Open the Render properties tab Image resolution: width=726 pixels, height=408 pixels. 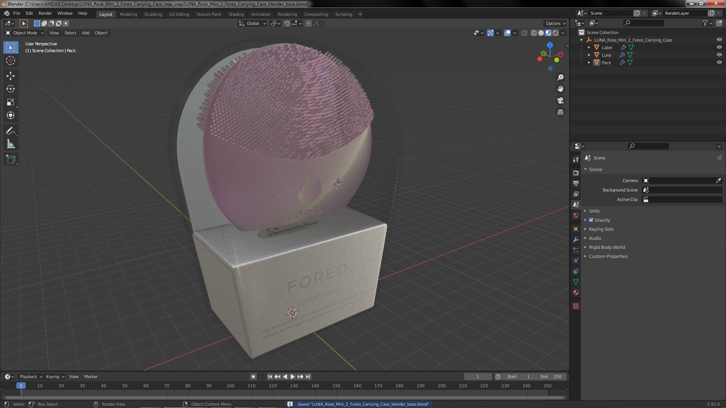(576, 173)
